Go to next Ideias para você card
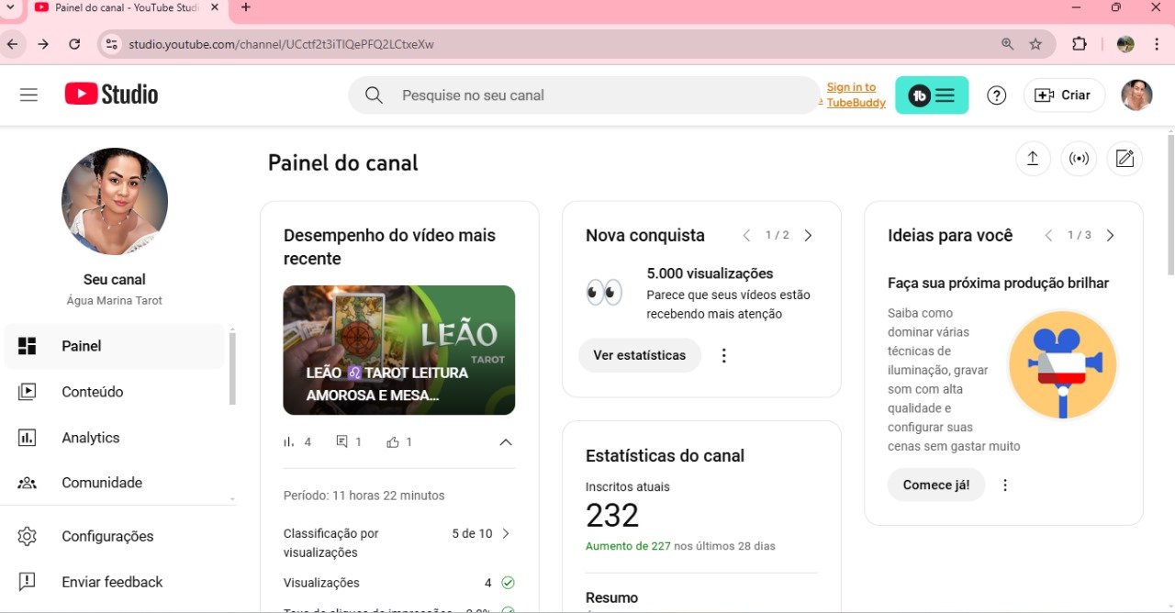The width and height of the screenshot is (1175, 613). [1110, 235]
